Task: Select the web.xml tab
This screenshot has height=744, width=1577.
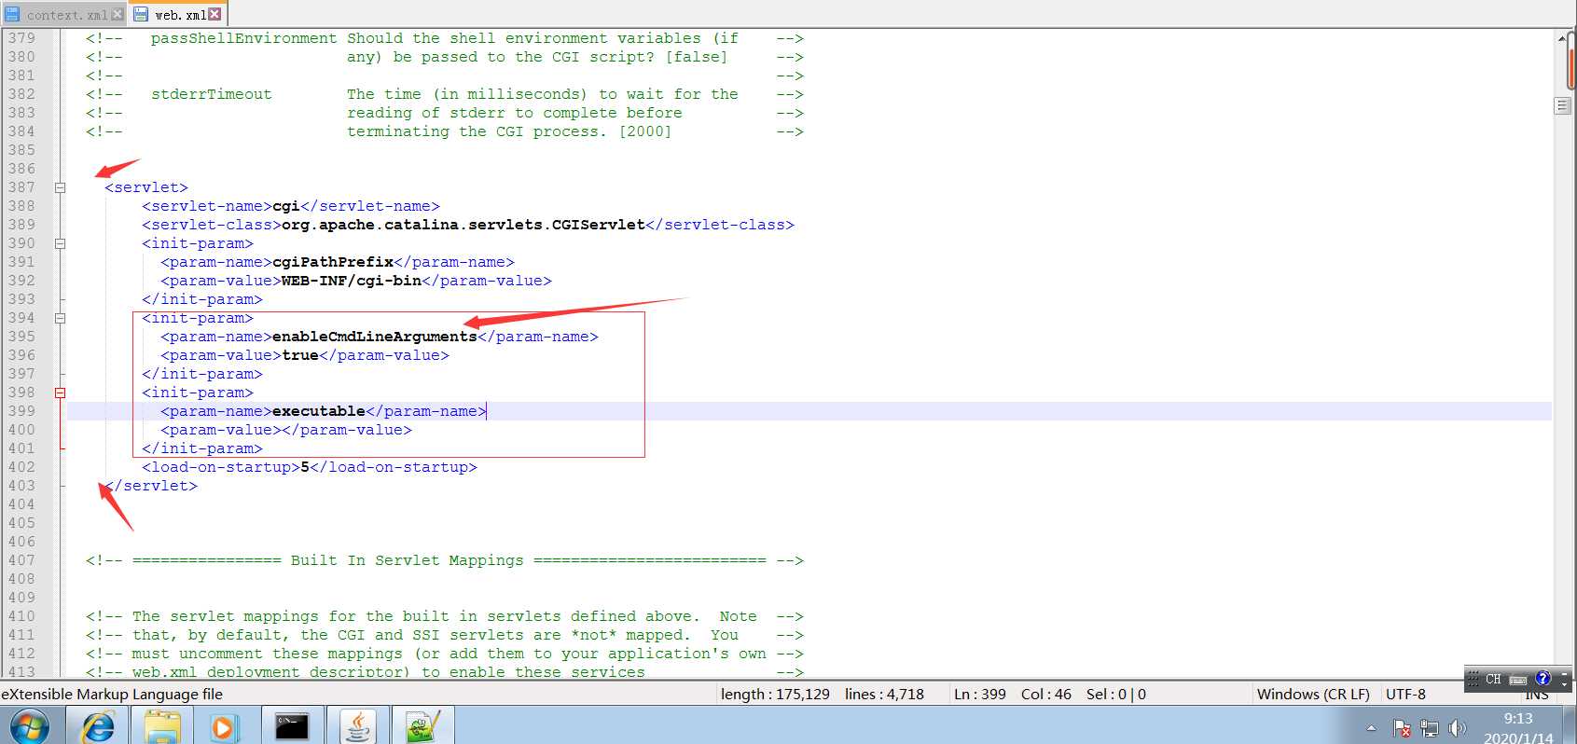Action: pos(179,14)
